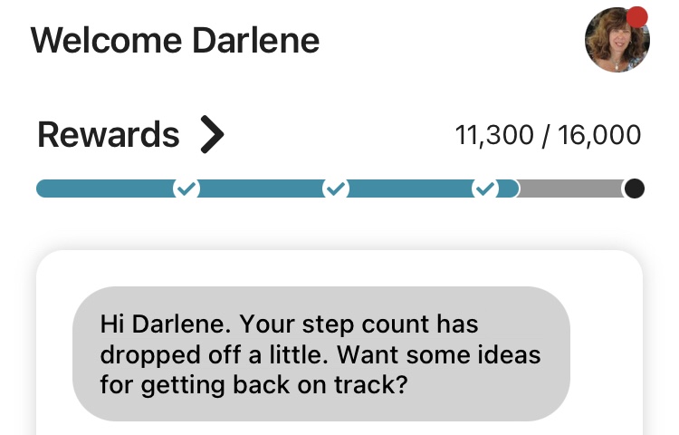Click teal progress segment before first checkmark

pos(104,188)
